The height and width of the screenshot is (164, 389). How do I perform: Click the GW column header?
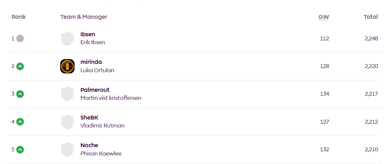324,17
